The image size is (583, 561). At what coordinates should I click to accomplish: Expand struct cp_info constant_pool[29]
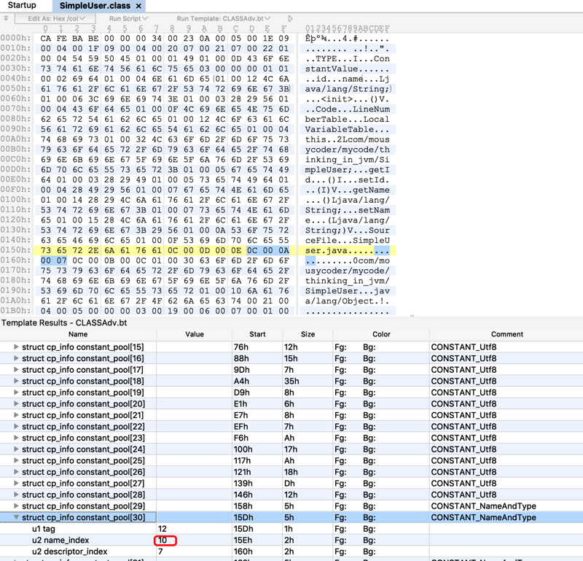(x=16, y=506)
